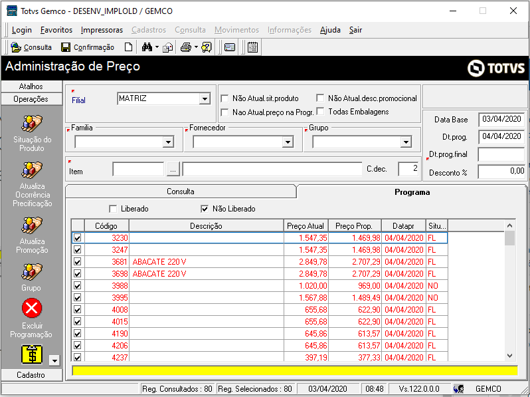
Task: Select the Programa tab
Action: point(412,192)
